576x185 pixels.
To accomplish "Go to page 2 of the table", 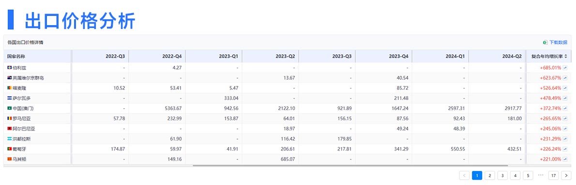I will [490, 175].
